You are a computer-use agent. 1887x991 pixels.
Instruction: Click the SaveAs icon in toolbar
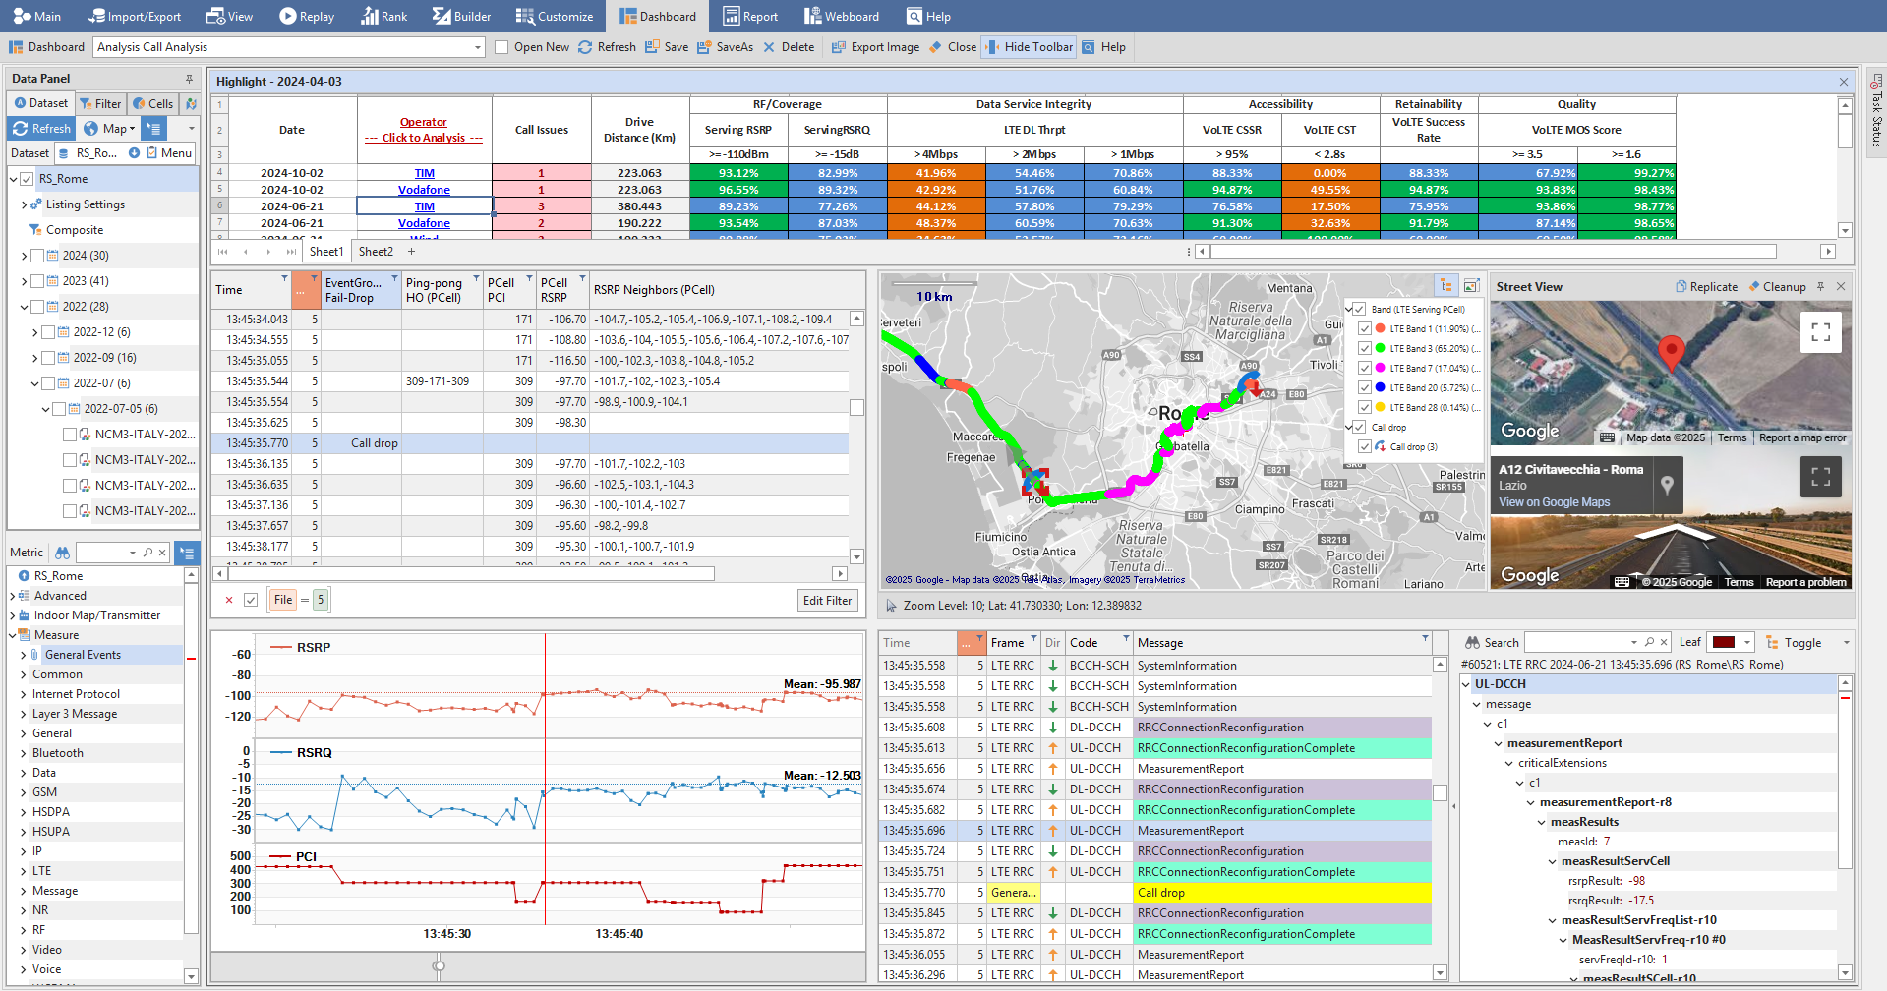click(x=703, y=47)
